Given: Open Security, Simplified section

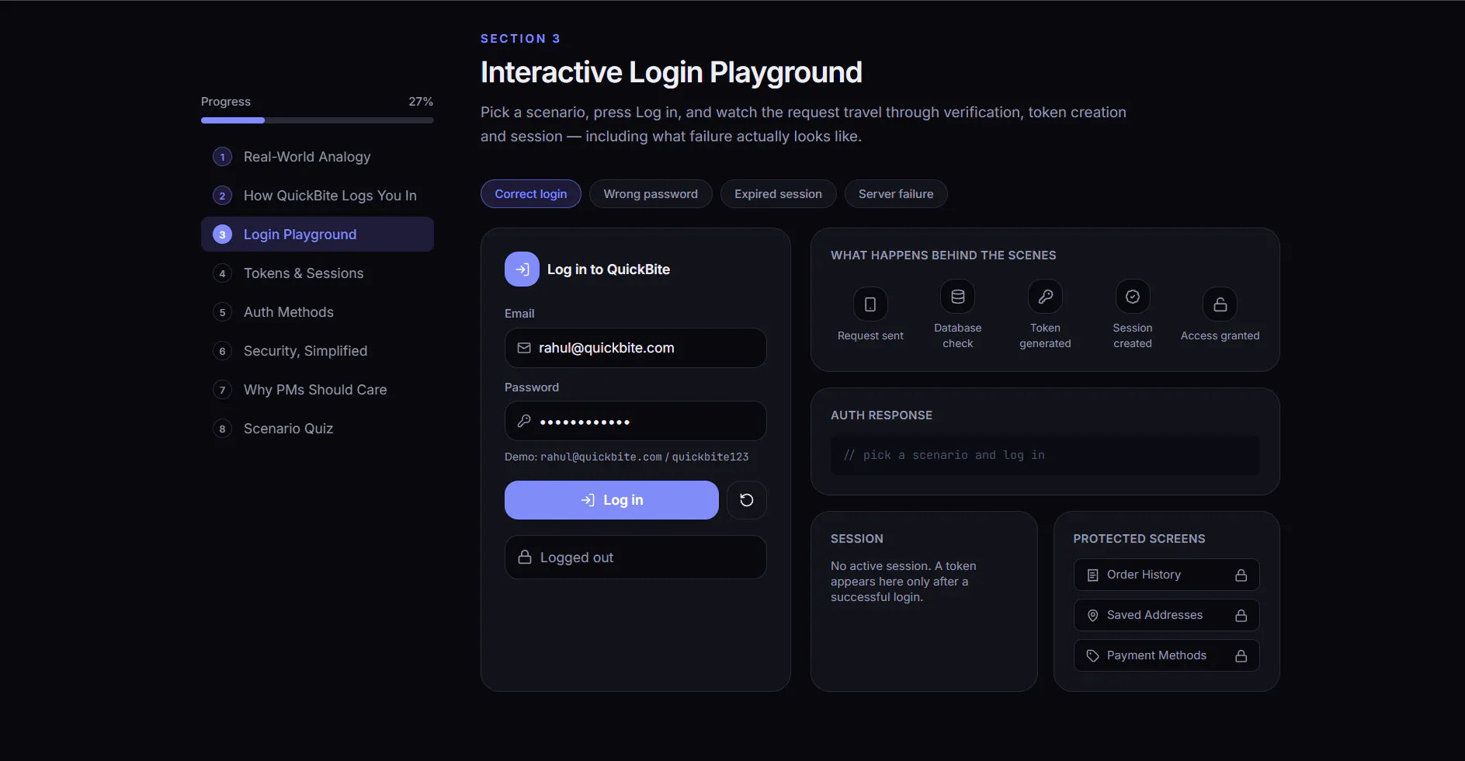Looking at the screenshot, I should click(318, 351).
